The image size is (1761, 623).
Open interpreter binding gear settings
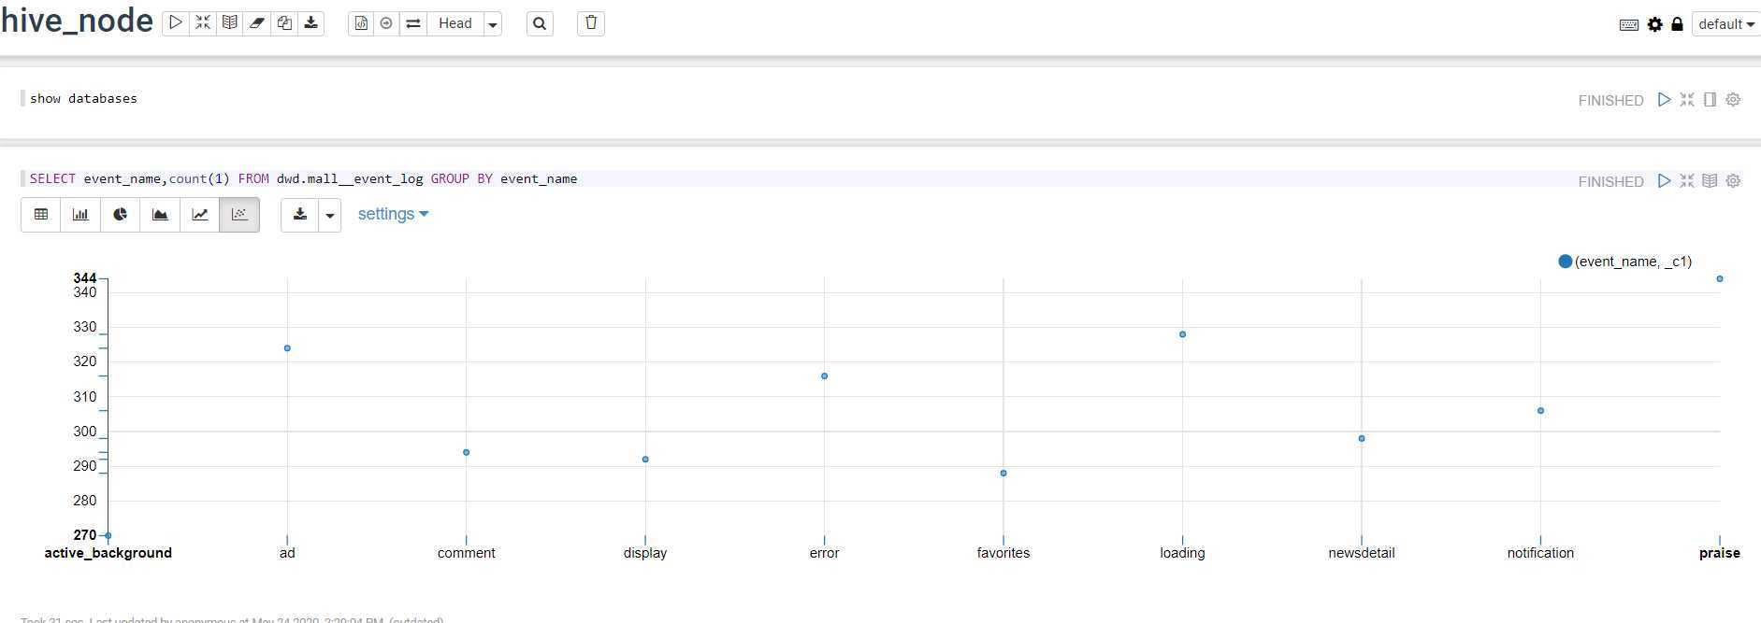click(x=1655, y=24)
